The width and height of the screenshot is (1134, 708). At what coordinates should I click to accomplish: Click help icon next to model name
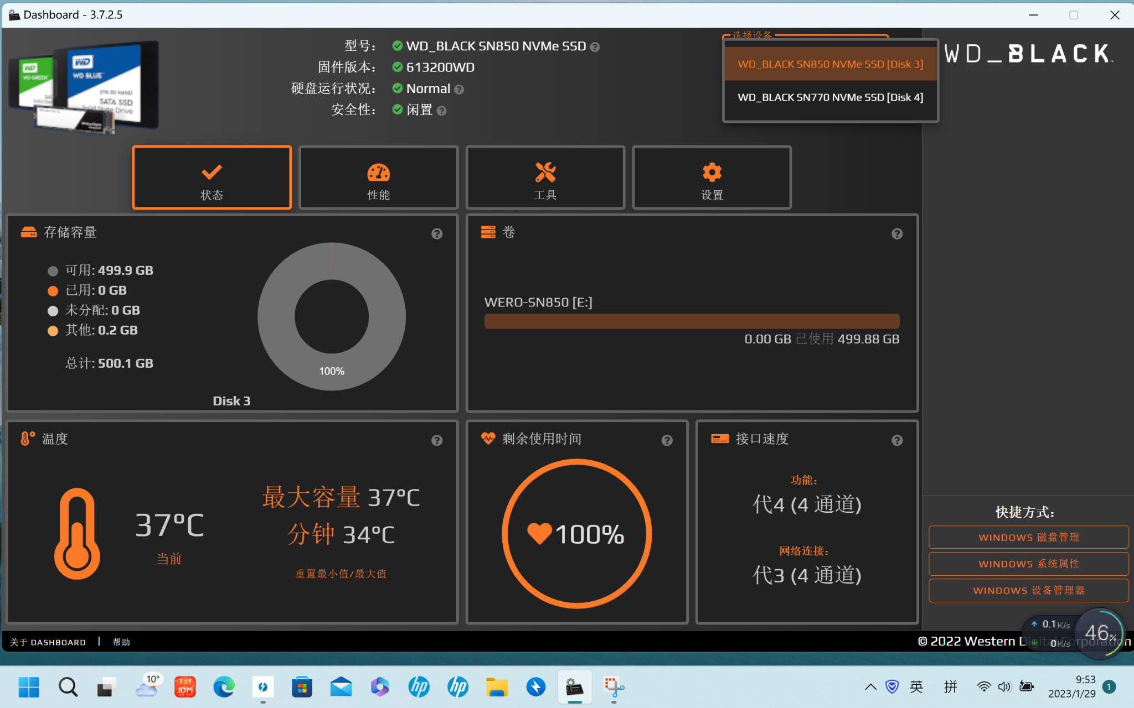[x=595, y=48]
